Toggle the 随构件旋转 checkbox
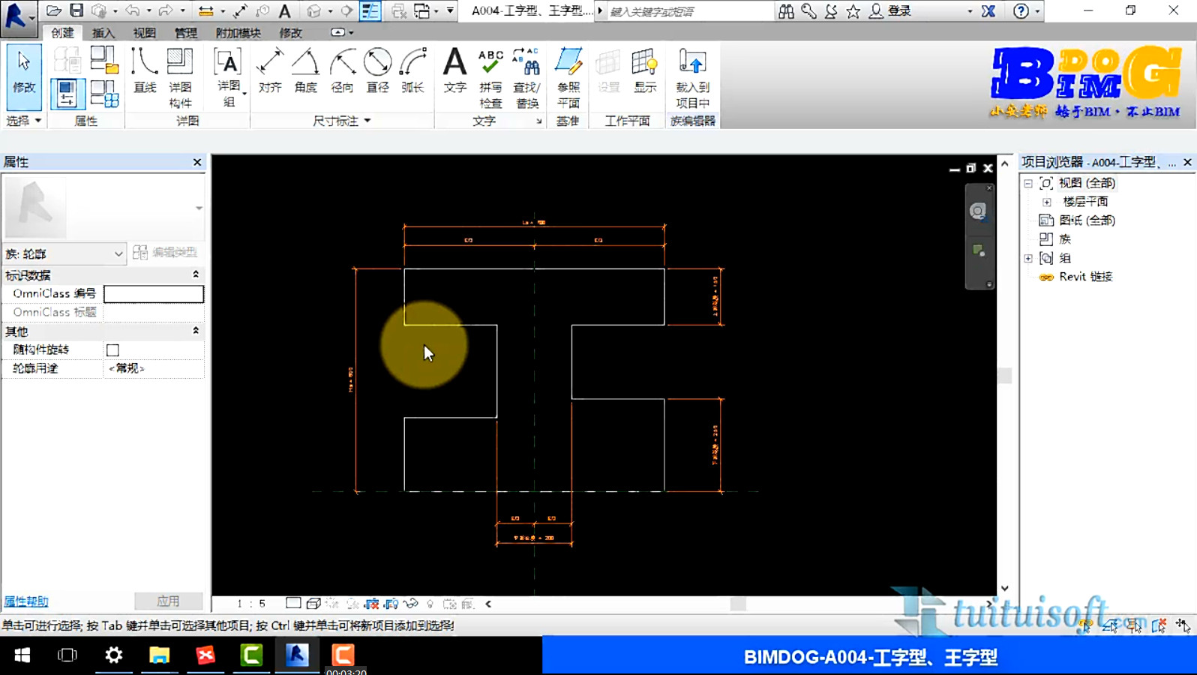The image size is (1197, 675). point(112,350)
